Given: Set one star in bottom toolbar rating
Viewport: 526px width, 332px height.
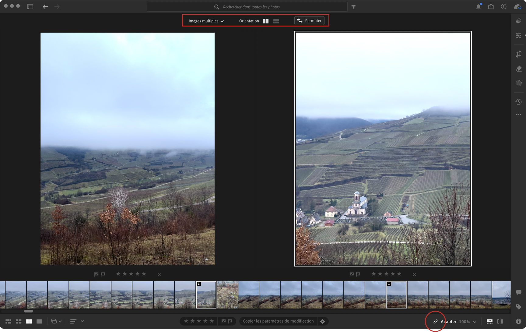Looking at the screenshot, I should pyautogui.click(x=186, y=321).
